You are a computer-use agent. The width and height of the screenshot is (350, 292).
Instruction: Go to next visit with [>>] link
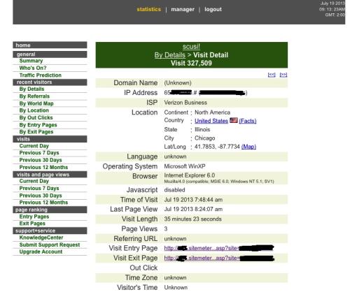(283, 75)
